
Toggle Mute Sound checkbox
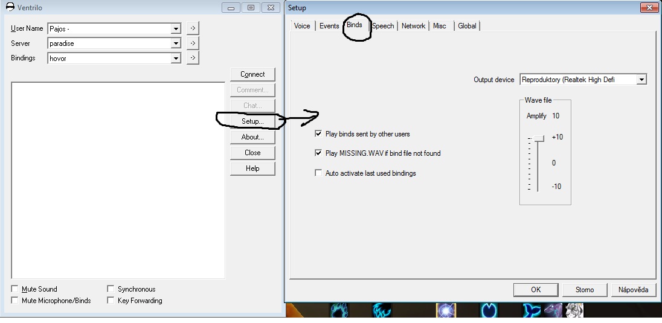tap(14, 289)
